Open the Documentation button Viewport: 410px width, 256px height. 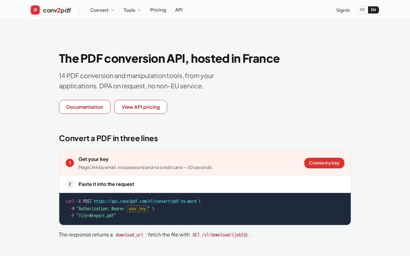click(85, 107)
